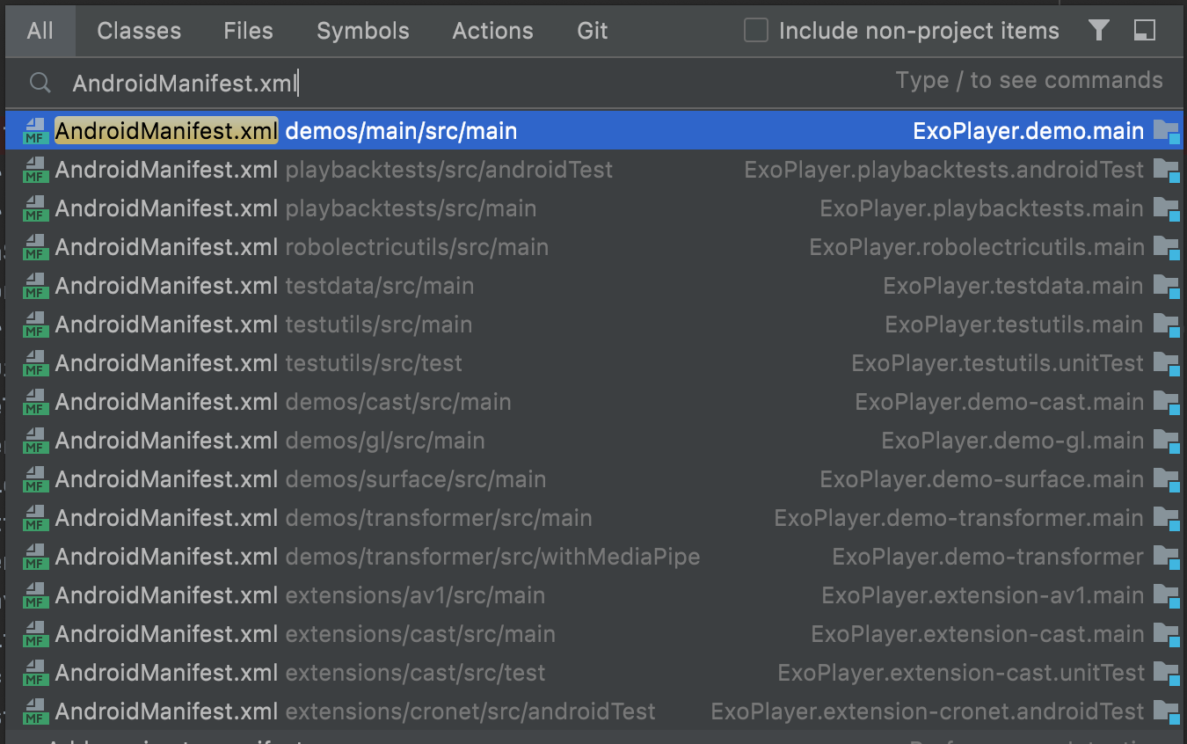The image size is (1187, 744).
Task: Click the ExoPlayer.demo-gl.main module label
Action: [x=1013, y=441]
